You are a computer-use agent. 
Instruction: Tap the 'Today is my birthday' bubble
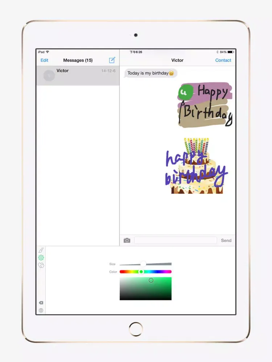151,73
